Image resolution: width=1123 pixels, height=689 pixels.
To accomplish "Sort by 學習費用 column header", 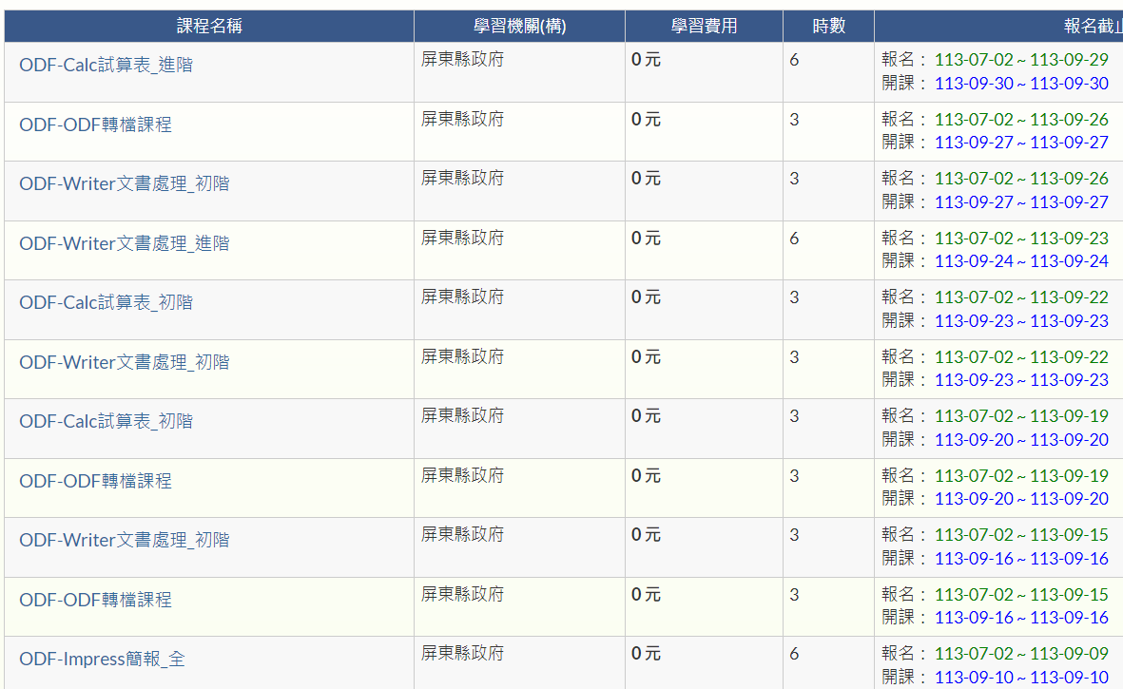I will pyautogui.click(x=704, y=27).
